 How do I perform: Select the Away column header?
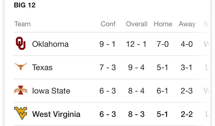(x=187, y=24)
